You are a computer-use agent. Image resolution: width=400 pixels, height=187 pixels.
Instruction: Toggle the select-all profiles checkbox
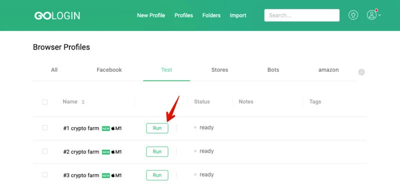tap(45, 102)
